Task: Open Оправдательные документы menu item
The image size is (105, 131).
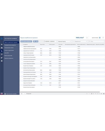Action: coord(10,45)
